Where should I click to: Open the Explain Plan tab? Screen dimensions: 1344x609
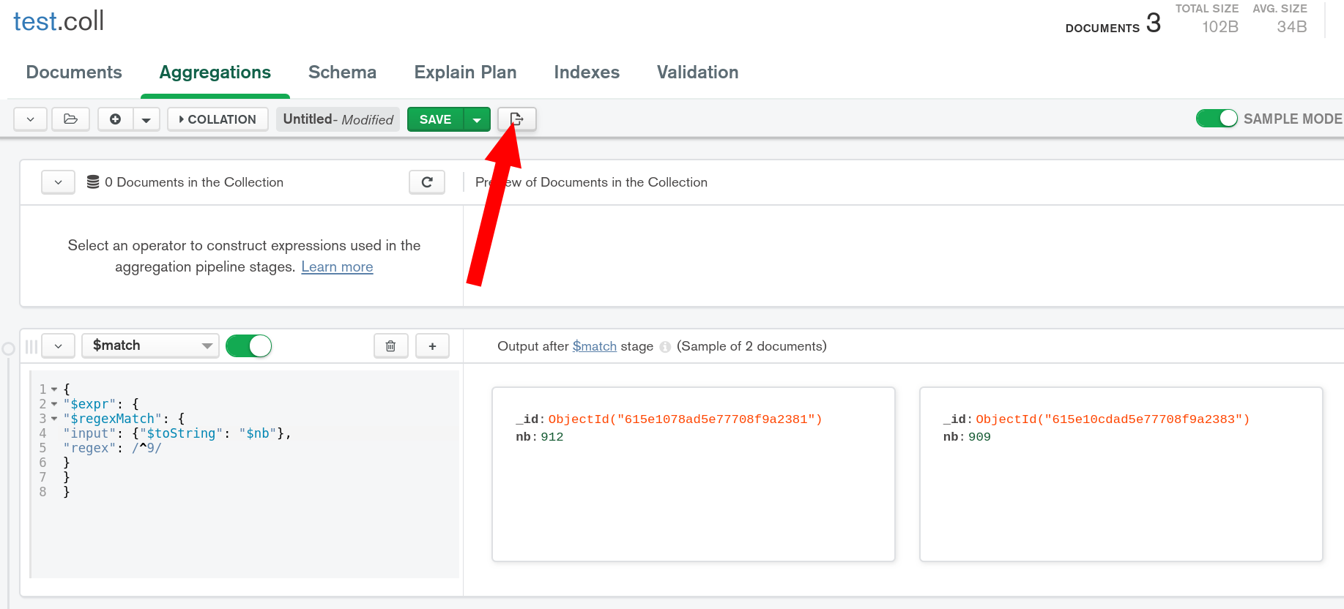(x=465, y=72)
